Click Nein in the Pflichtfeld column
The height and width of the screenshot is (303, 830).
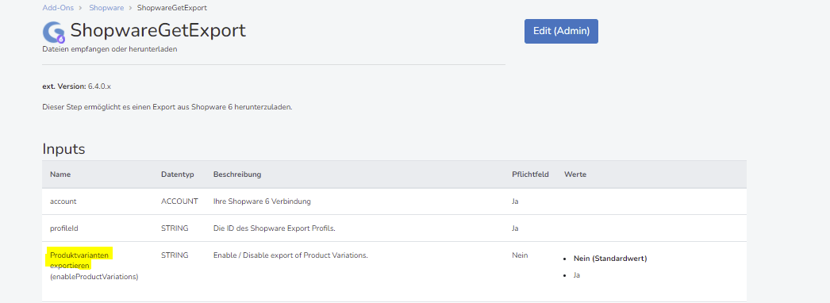pyautogui.click(x=520, y=255)
